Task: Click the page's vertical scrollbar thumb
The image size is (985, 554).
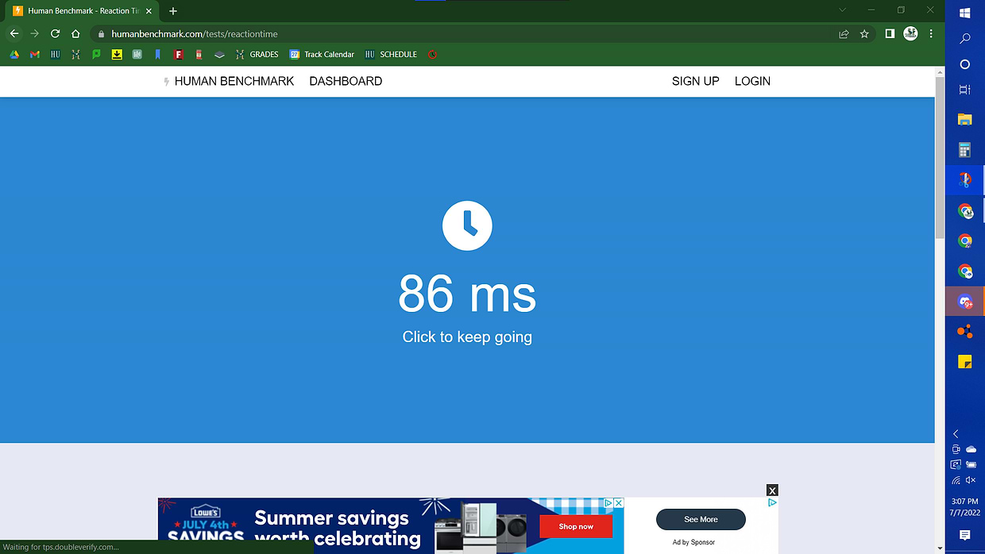Action: (940, 159)
